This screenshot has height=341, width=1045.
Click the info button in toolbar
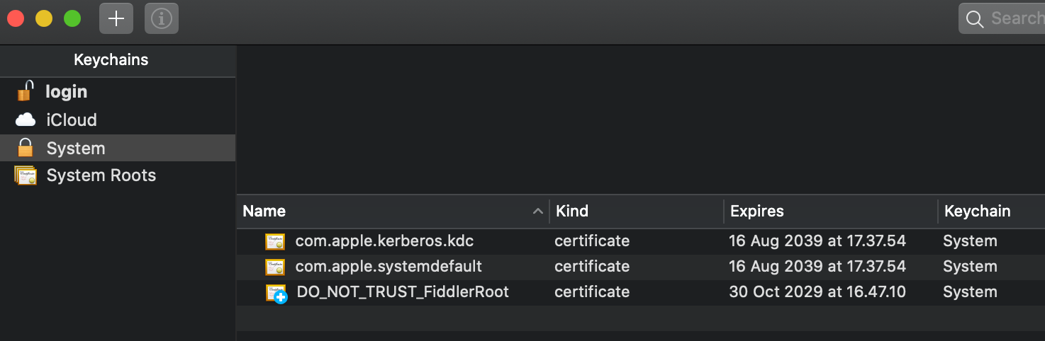point(162,18)
